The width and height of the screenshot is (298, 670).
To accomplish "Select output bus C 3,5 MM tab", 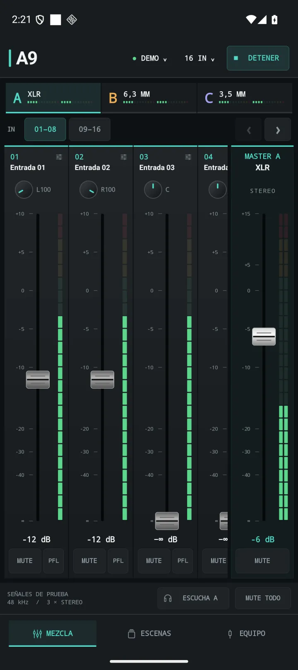I will (x=245, y=98).
